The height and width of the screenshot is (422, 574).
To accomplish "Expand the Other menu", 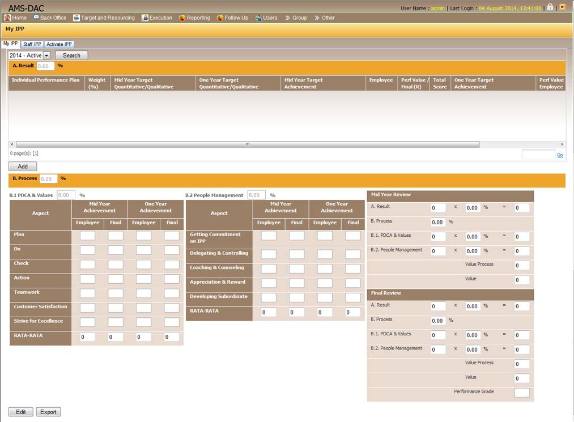I will (325, 18).
